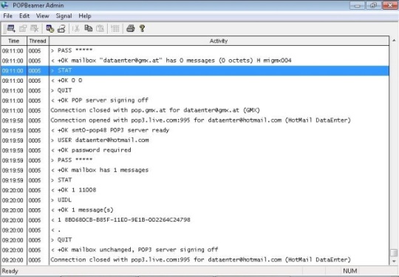Image resolution: width=399 pixels, height=277 pixels.
Task: Click the Print toolbar icon
Action: [131, 29]
